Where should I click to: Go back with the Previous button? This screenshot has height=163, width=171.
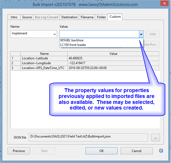tap(19, 151)
